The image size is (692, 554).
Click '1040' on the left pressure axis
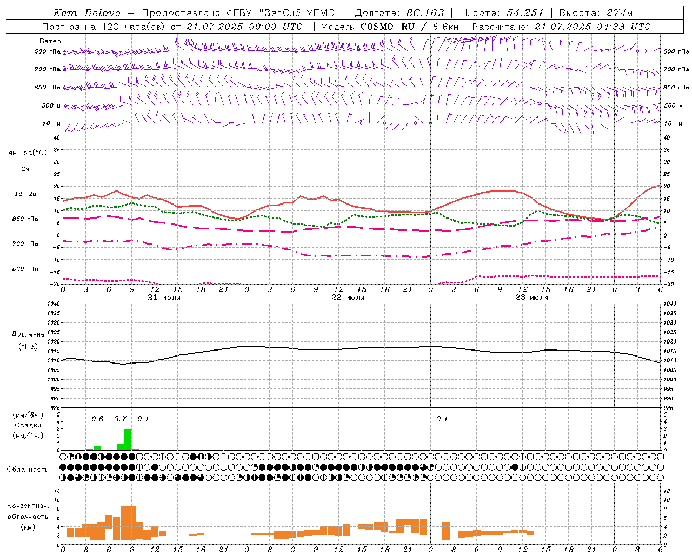click(x=52, y=304)
